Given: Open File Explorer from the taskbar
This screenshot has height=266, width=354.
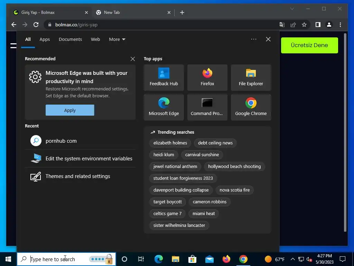Looking at the screenshot, I should point(175,259).
